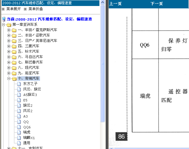The width and height of the screenshot is (189, 149).
Task: Click the page icon of 旗云2
Action: pyautogui.click(x=19, y=106)
